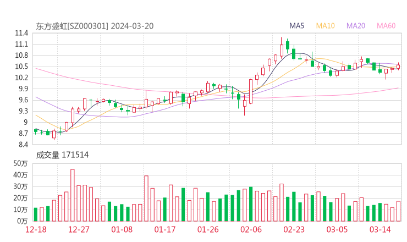Viewport: 407px width, 242px height.
Task: Click the 9.9 price axis label
Action: coord(23,89)
